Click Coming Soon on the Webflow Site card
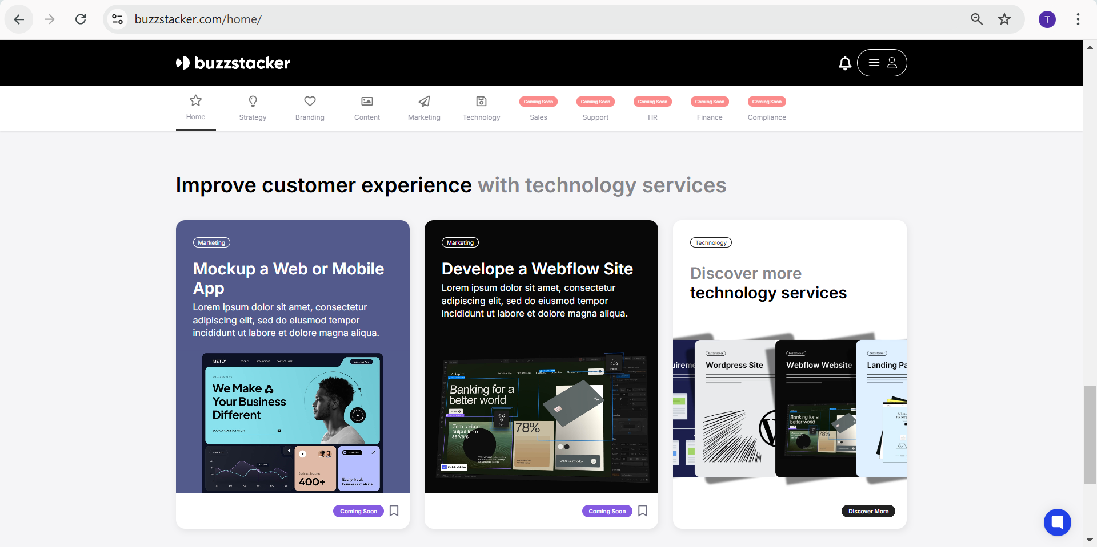This screenshot has height=547, width=1097. point(607,511)
